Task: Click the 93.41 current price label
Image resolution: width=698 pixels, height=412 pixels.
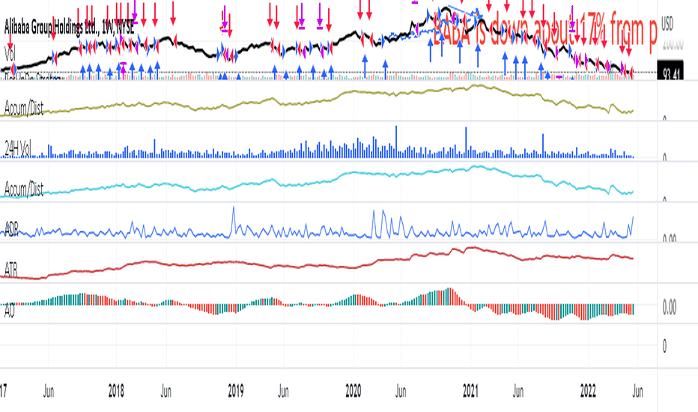Action: tap(670, 71)
